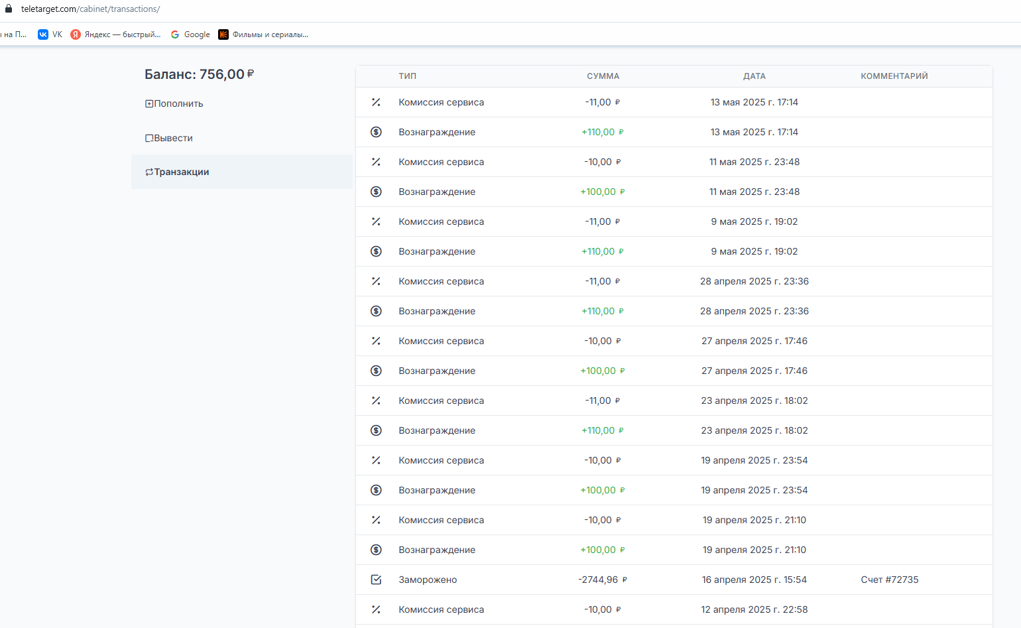Click the -11,00 ₽ amount dated 23 апреля 18:02
Image resolution: width=1021 pixels, height=628 pixels.
pyautogui.click(x=603, y=401)
